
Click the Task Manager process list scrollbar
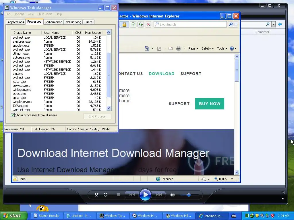click(109, 75)
